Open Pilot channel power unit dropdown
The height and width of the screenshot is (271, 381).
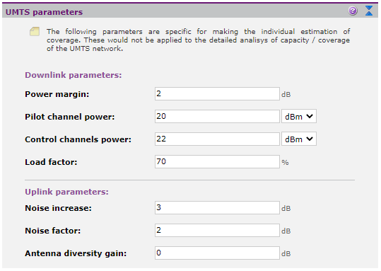click(298, 116)
